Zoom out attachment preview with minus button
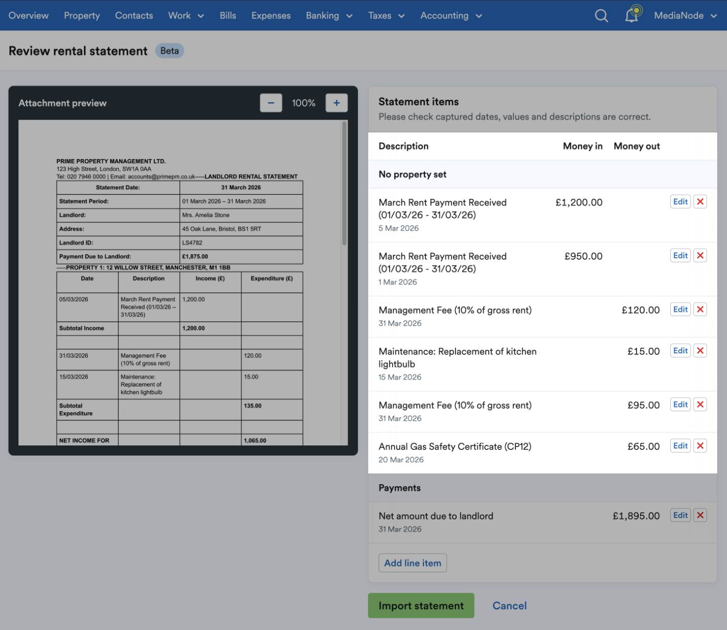The height and width of the screenshot is (630, 727). pyautogui.click(x=271, y=103)
